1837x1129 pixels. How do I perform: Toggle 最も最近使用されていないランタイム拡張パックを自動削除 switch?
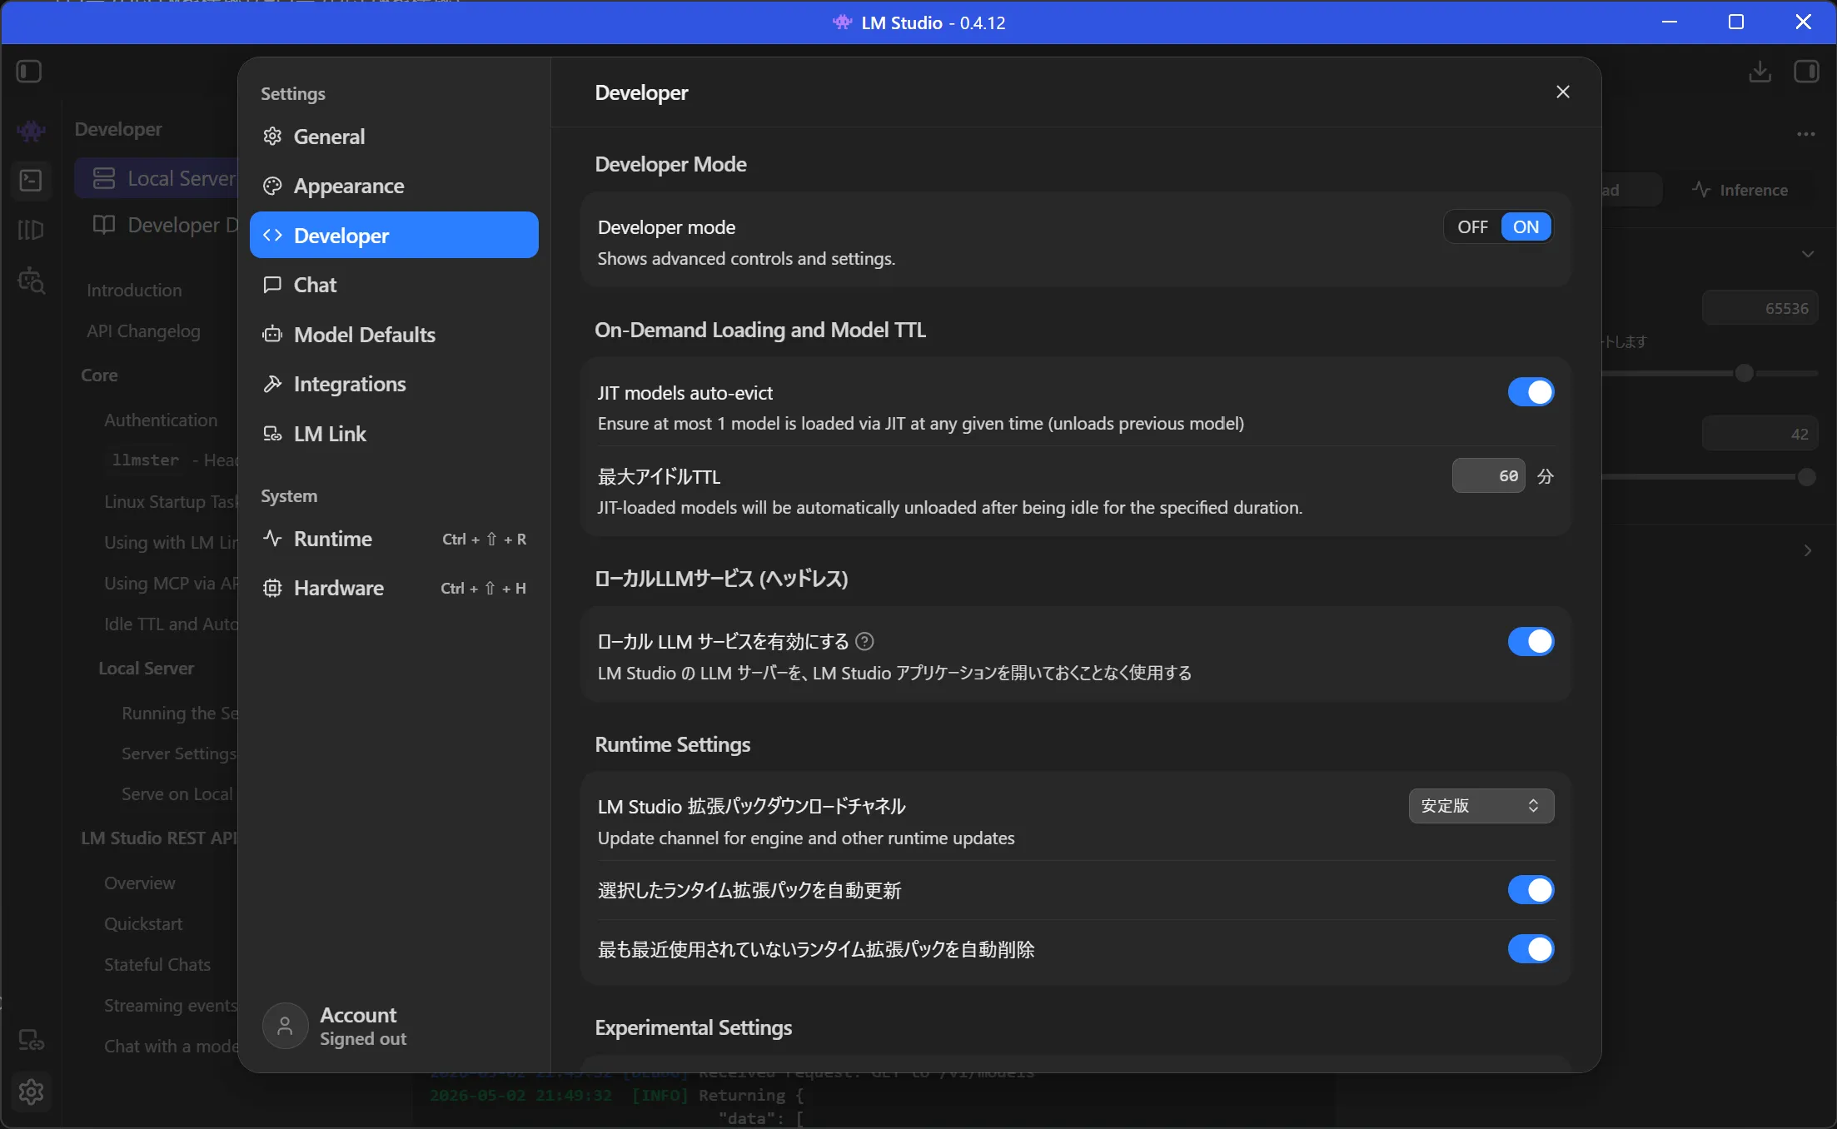[1531, 949]
